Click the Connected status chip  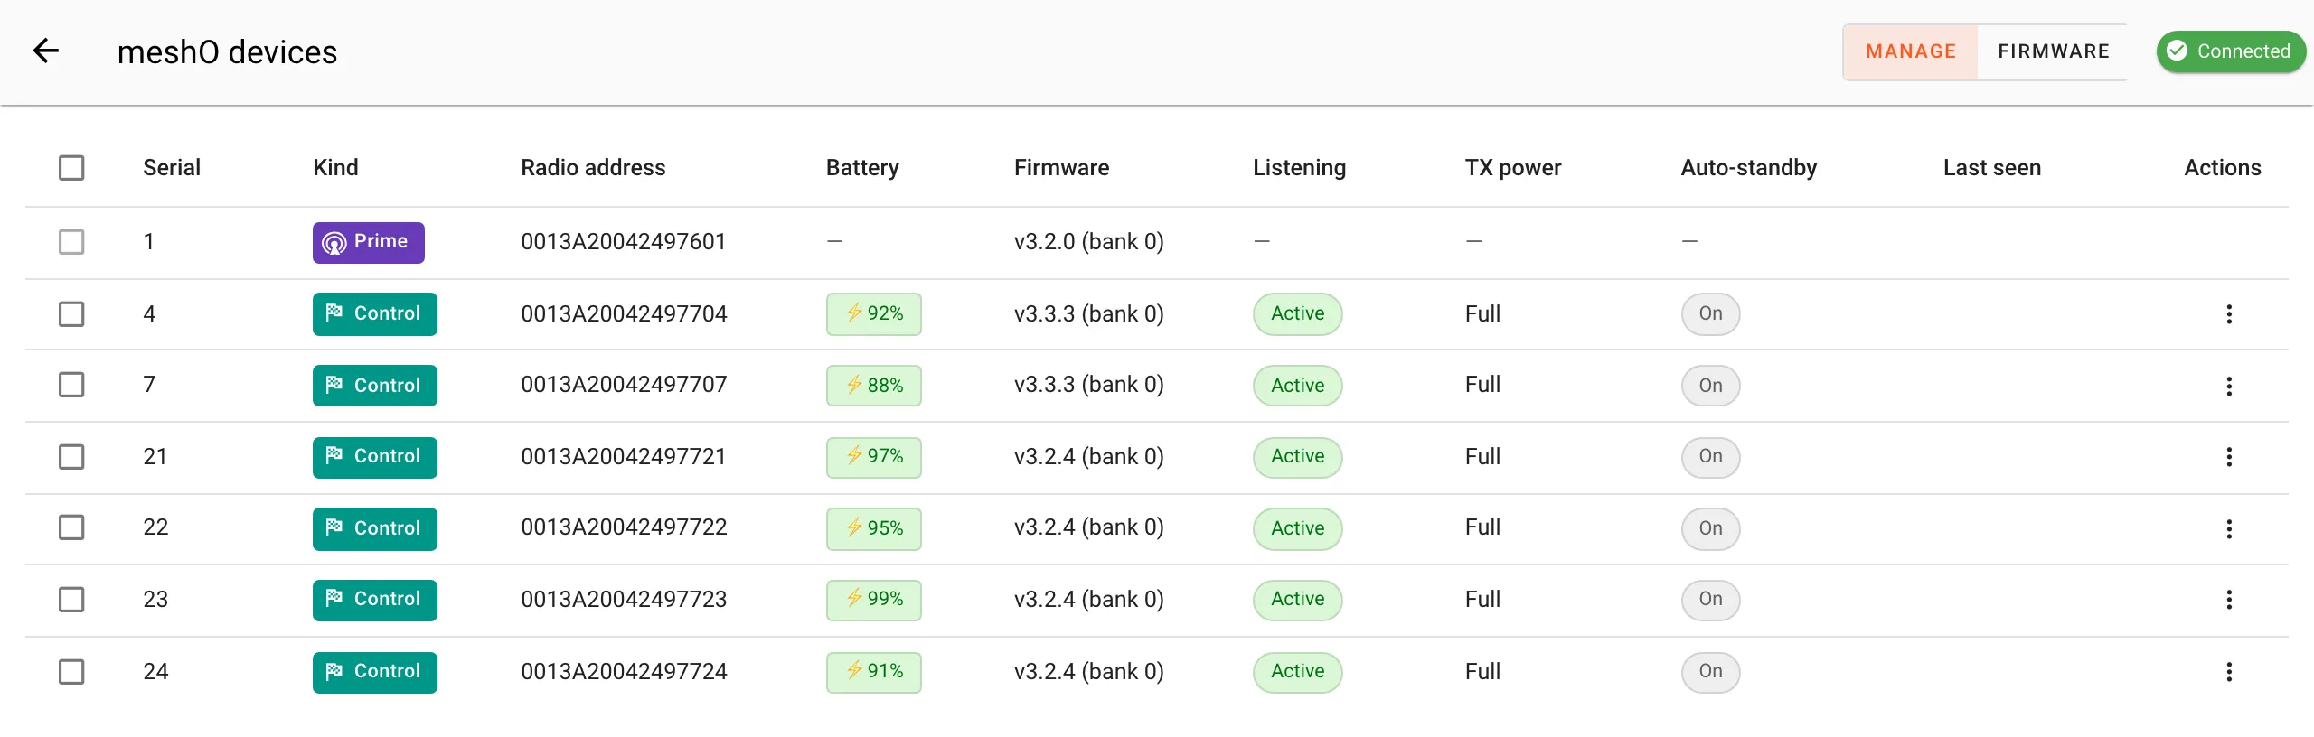(x=2231, y=51)
